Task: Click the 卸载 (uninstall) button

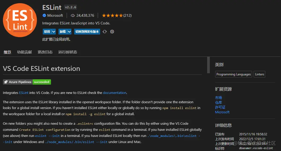Action: pos(62,32)
